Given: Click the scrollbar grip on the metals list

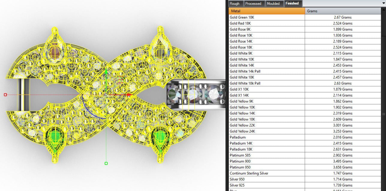Looking at the screenshot, I should [383, 114].
